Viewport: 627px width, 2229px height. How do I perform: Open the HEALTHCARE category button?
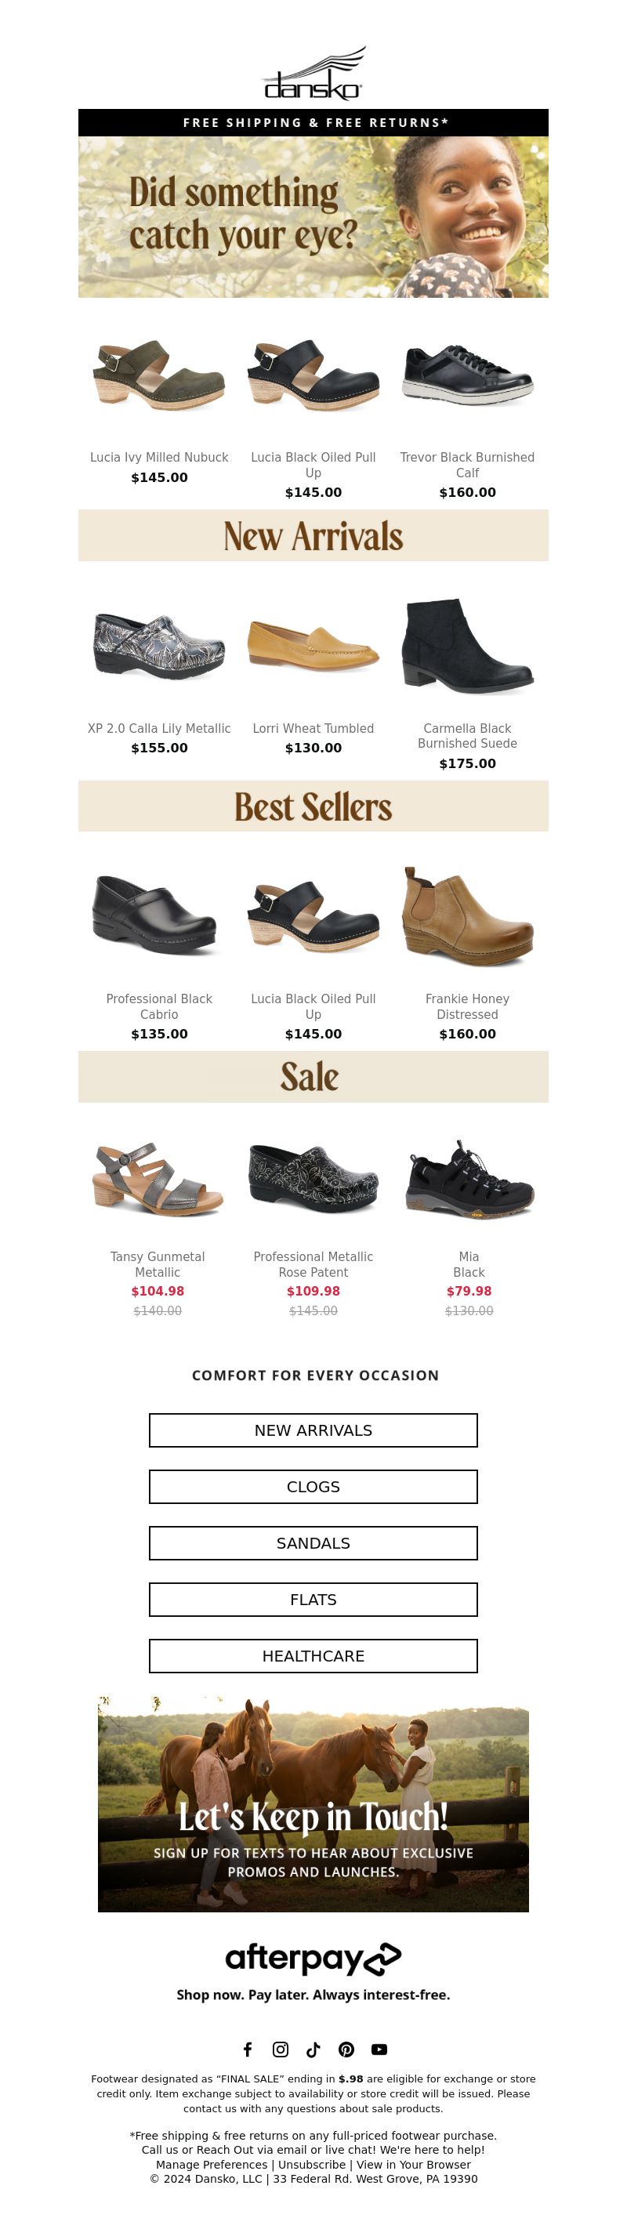313,1655
